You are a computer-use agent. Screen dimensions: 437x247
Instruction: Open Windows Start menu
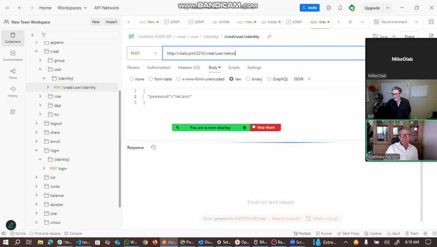click(x=6, y=242)
